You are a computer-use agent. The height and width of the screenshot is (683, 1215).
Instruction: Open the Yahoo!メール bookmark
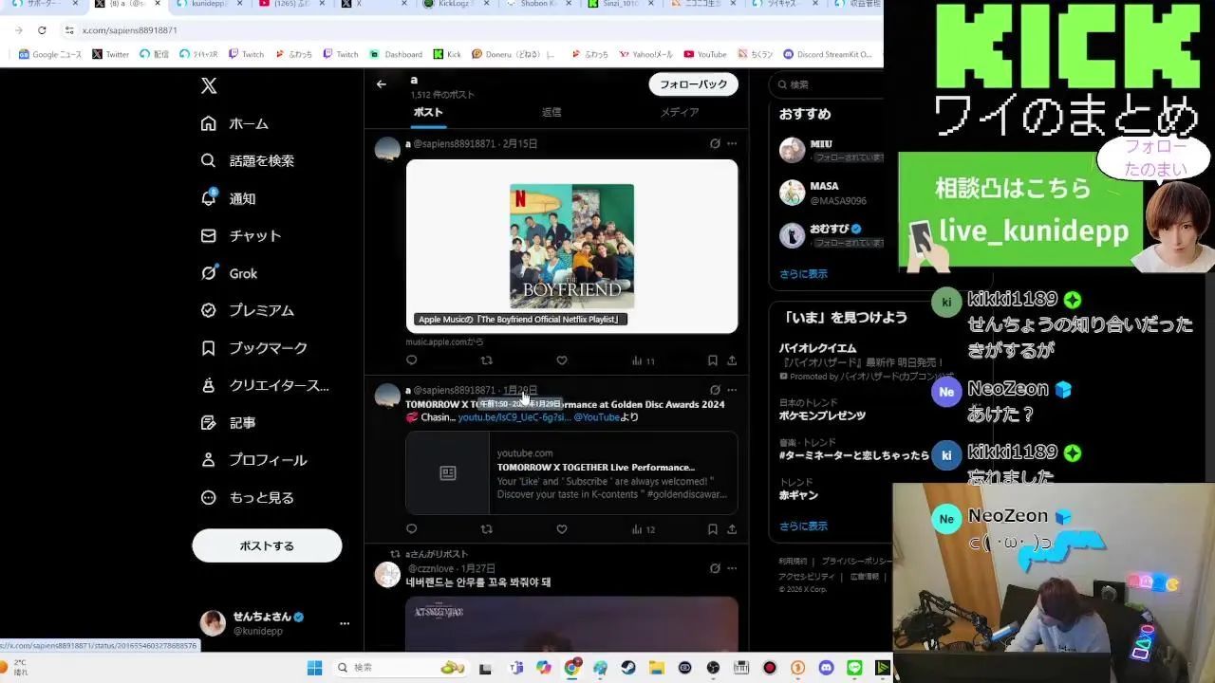(645, 54)
